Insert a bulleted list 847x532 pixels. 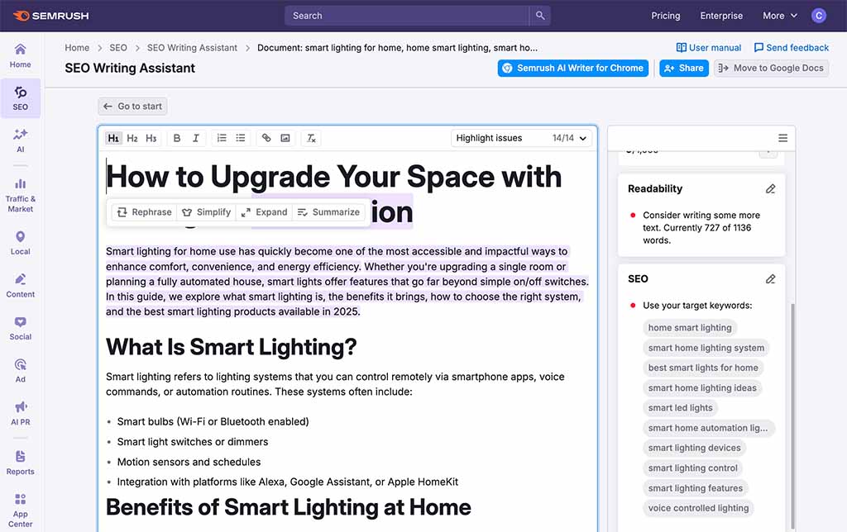[240, 138]
